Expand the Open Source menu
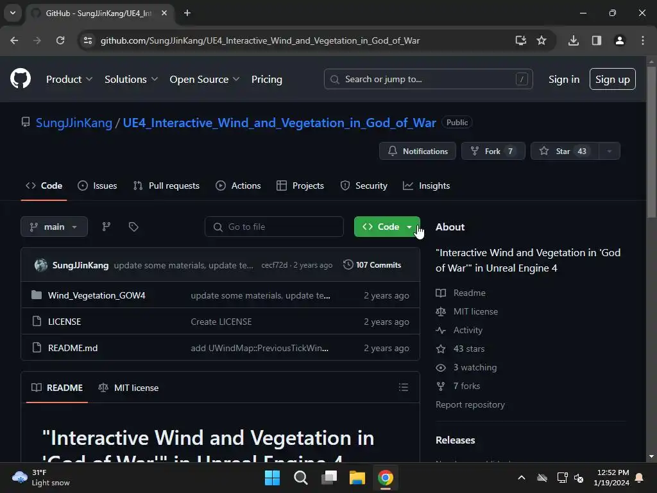Image resolution: width=657 pixels, height=493 pixels. 205,79
